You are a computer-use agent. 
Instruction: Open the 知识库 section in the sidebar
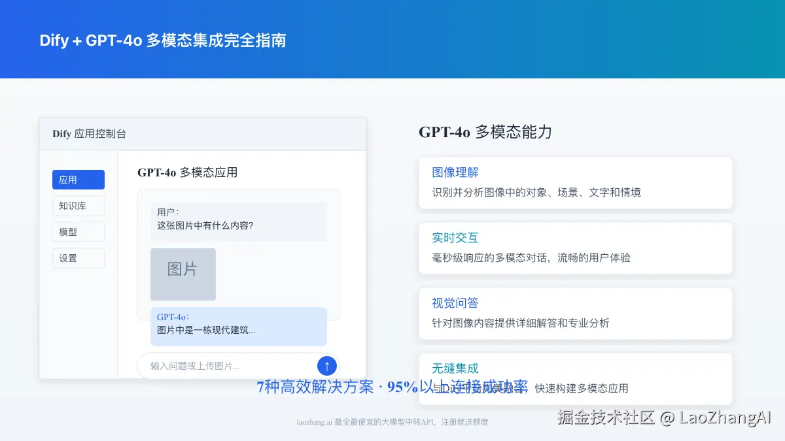click(x=78, y=206)
